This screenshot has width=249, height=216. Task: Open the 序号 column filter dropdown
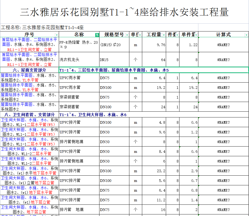coord(57,35)
